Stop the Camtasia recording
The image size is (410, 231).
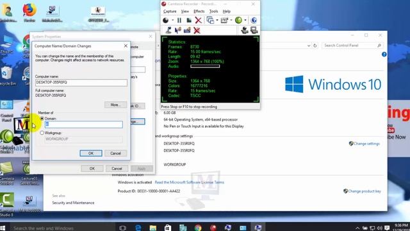point(189,20)
